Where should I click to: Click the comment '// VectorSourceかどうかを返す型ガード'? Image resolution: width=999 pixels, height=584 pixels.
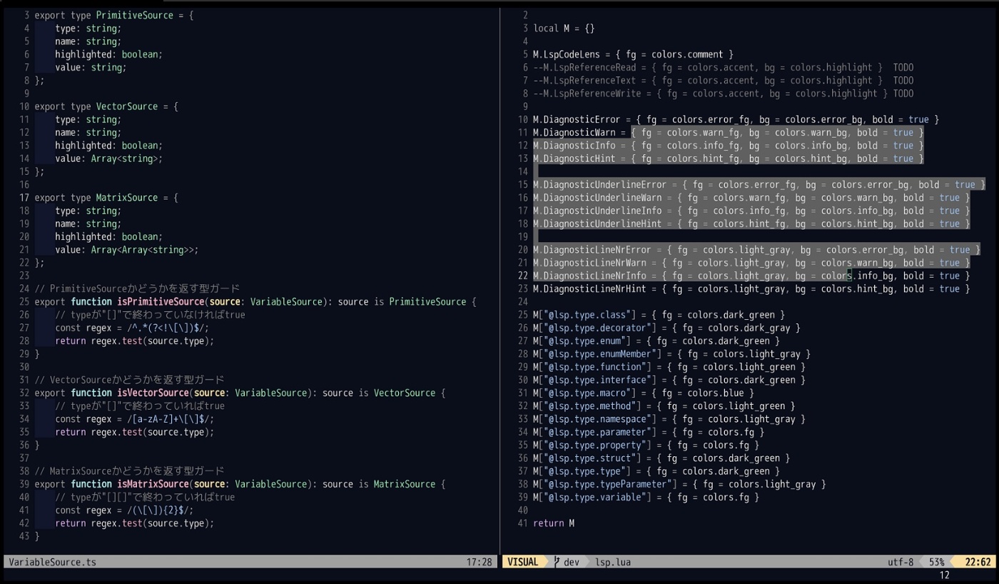pos(129,381)
